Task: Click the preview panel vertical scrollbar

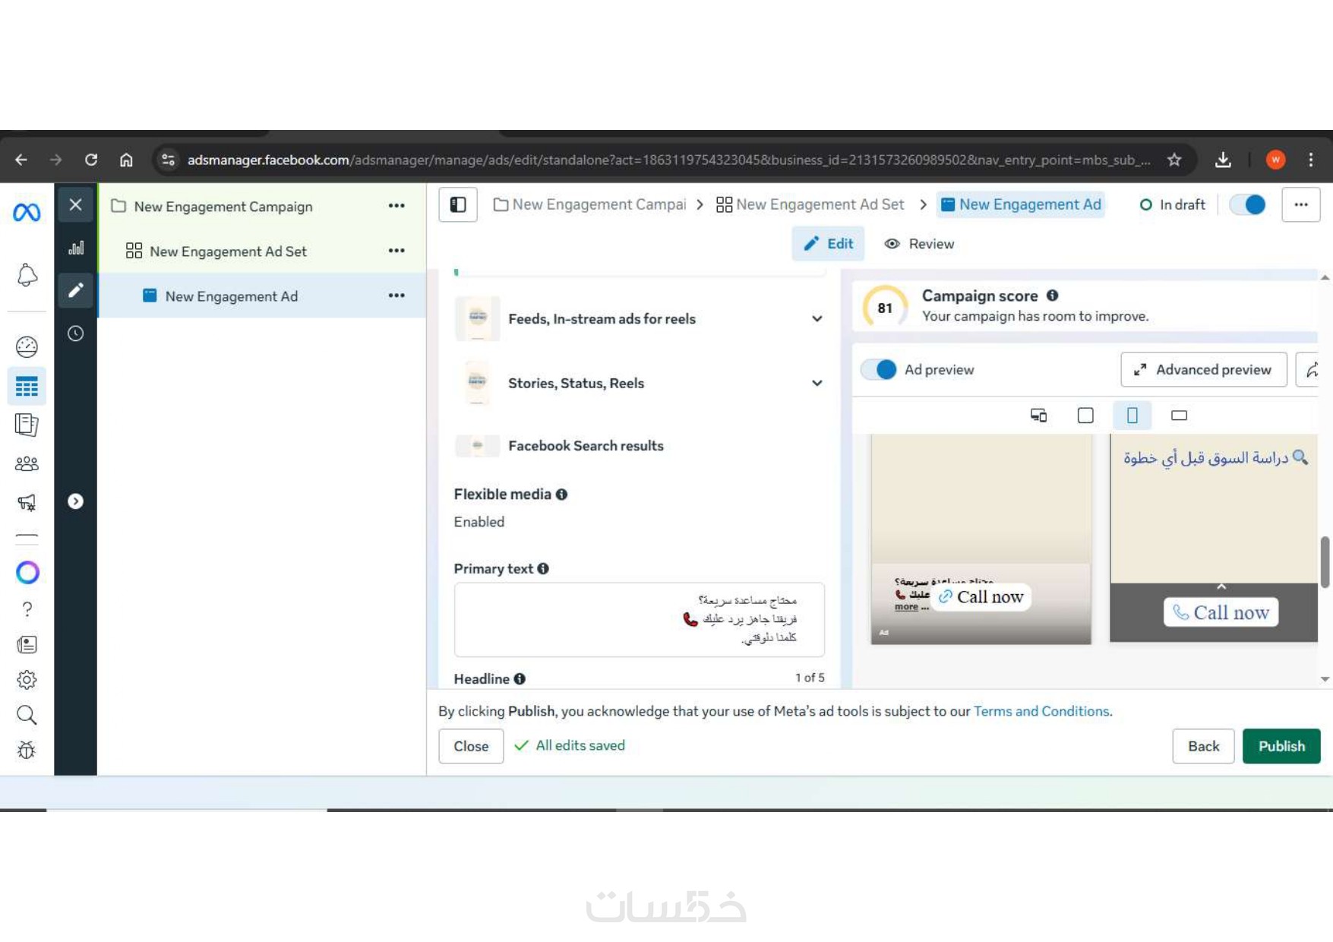Action: pos(1325,562)
